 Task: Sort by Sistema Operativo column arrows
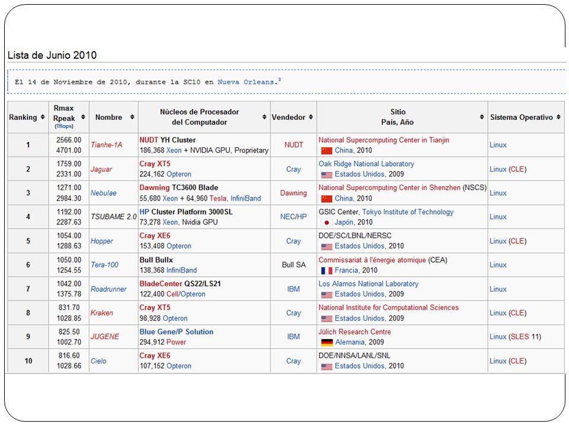[x=558, y=117]
